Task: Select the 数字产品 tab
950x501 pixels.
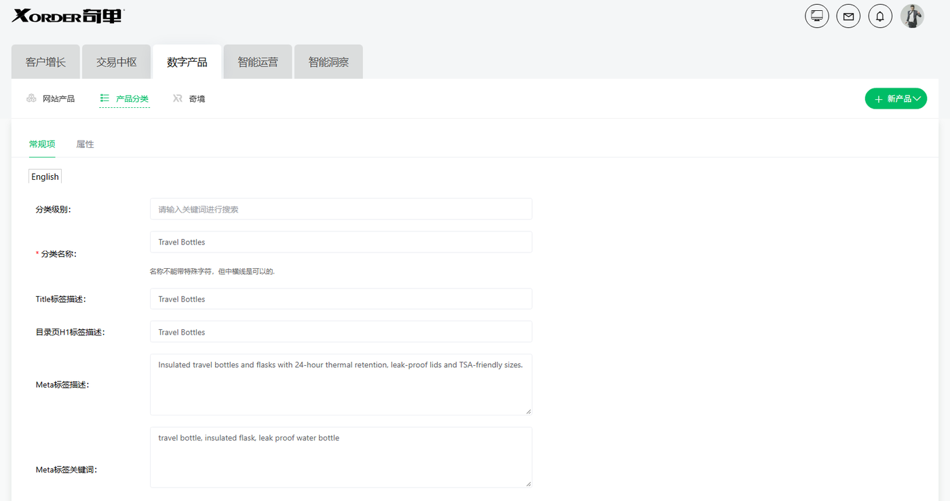Action: click(187, 62)
